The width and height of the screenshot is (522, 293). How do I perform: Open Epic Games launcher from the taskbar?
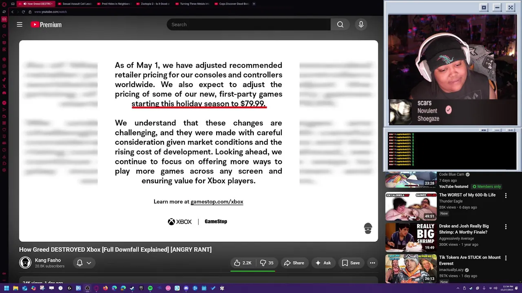pos(141,288)
